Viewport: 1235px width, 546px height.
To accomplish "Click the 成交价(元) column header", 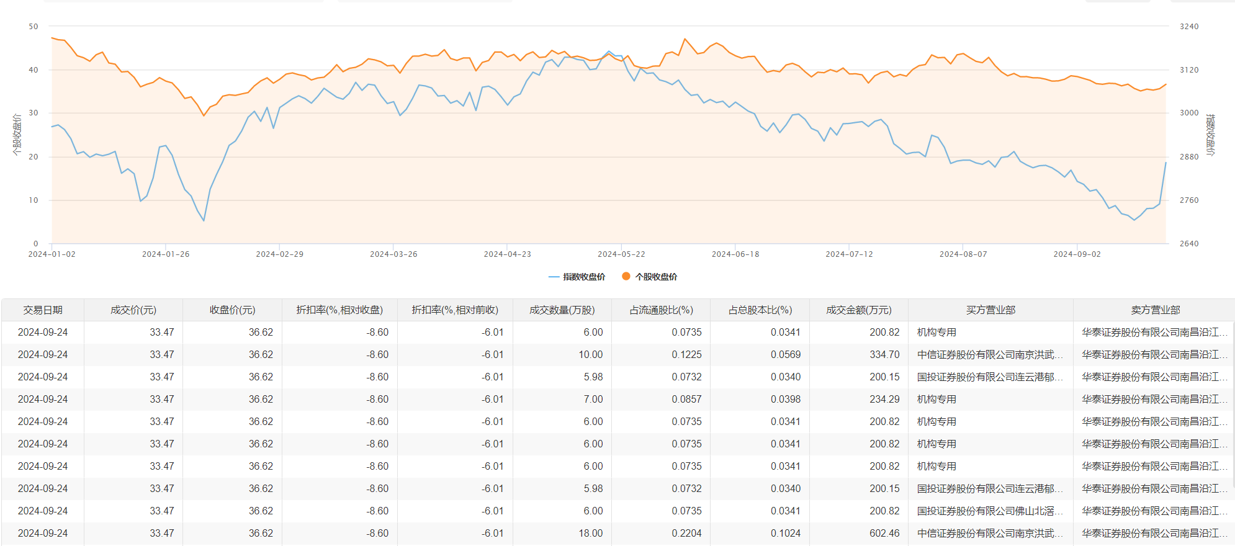I will [133, 310].
